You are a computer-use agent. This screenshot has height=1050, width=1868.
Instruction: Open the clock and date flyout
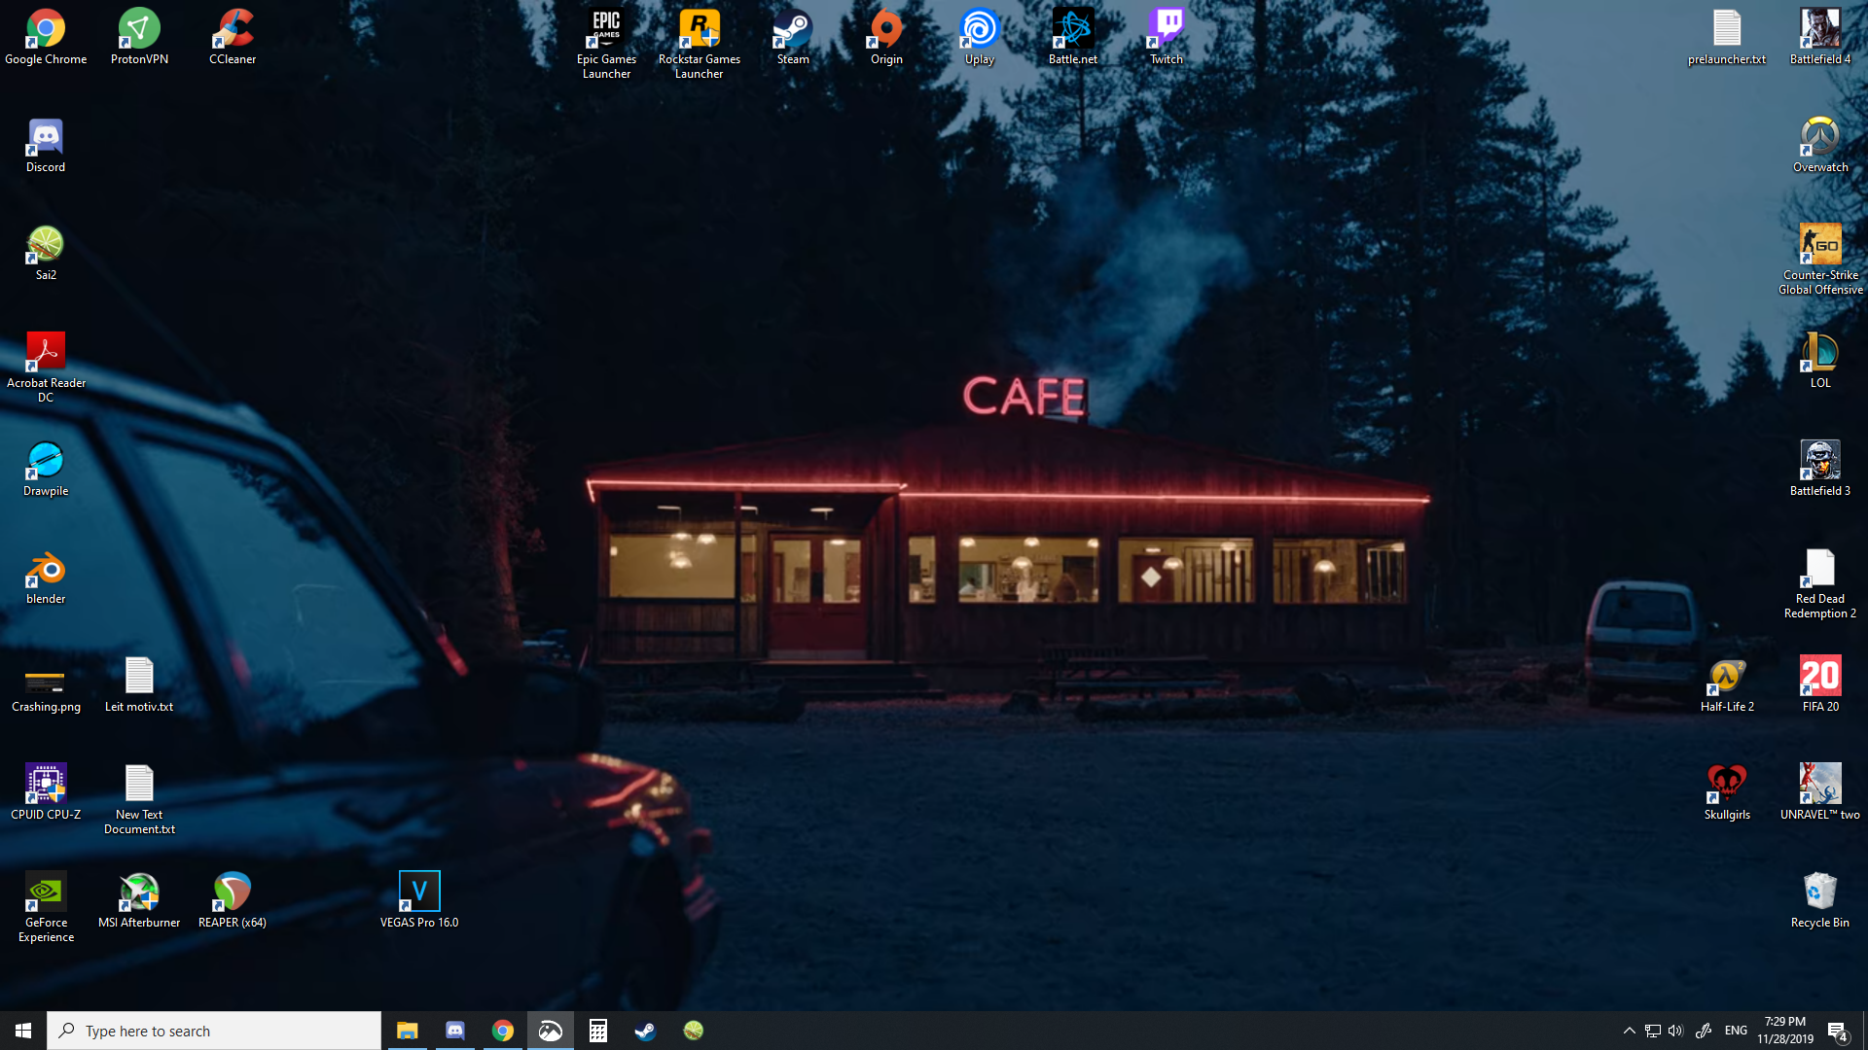1785,1031
